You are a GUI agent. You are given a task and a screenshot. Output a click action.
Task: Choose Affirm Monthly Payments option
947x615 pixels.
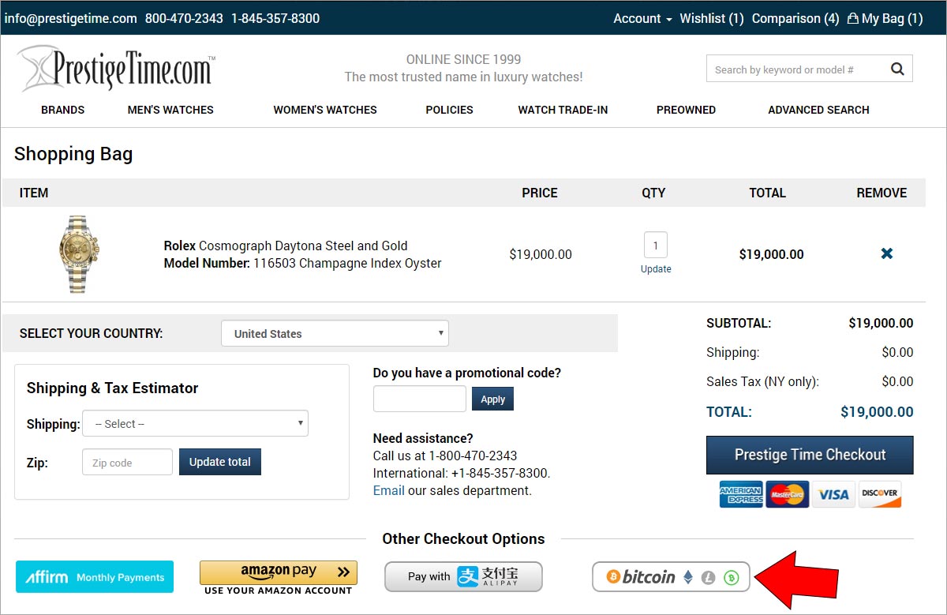95,577
